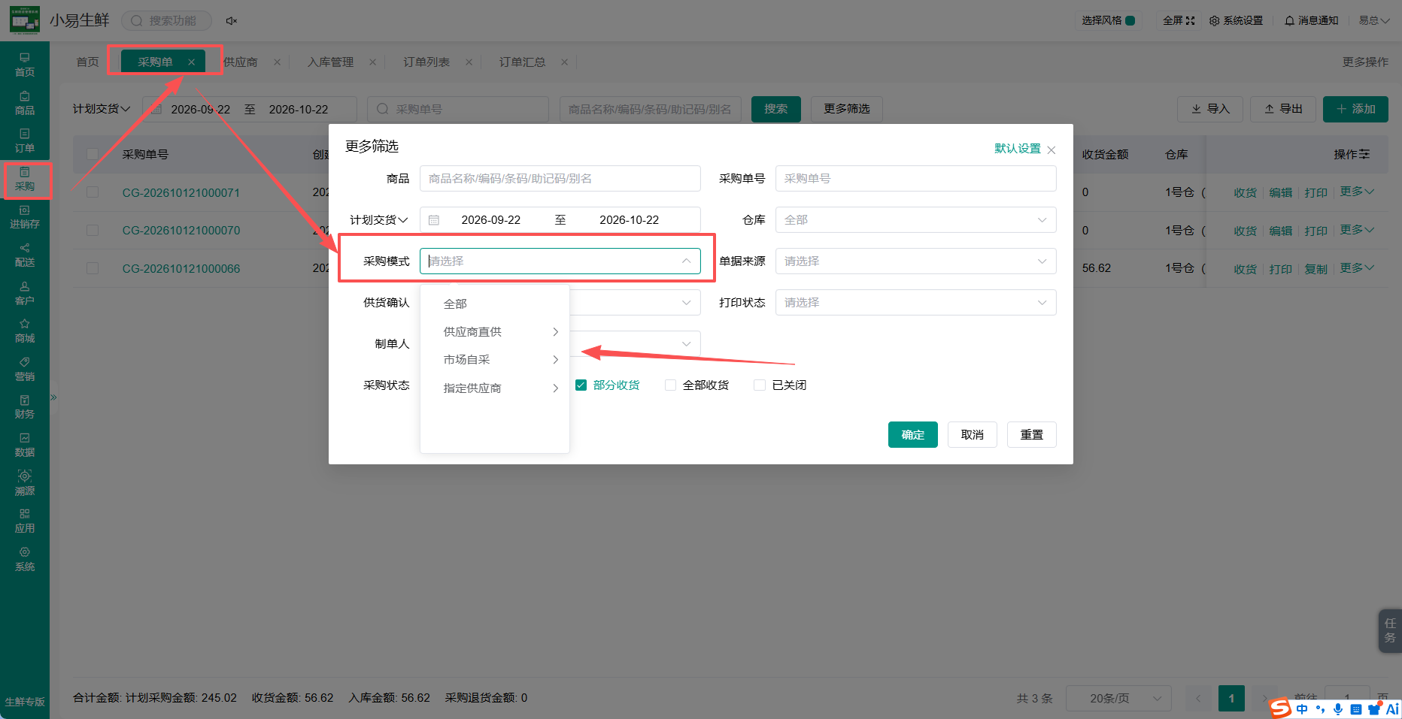The width and height of the screenshot is (1402, 719).
Task: Toggle the select-all header checkbox
Action: [93, 154]
